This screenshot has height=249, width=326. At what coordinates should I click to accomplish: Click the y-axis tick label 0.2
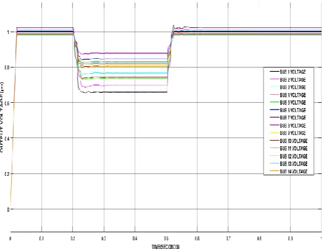pos(7,174)
